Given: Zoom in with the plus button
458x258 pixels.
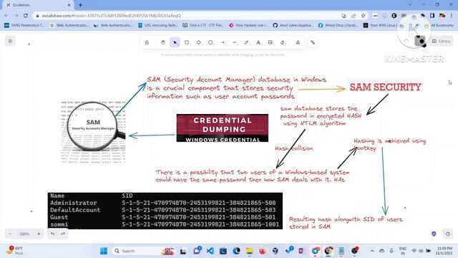Looking at the screenshot, I should (39, 234).
